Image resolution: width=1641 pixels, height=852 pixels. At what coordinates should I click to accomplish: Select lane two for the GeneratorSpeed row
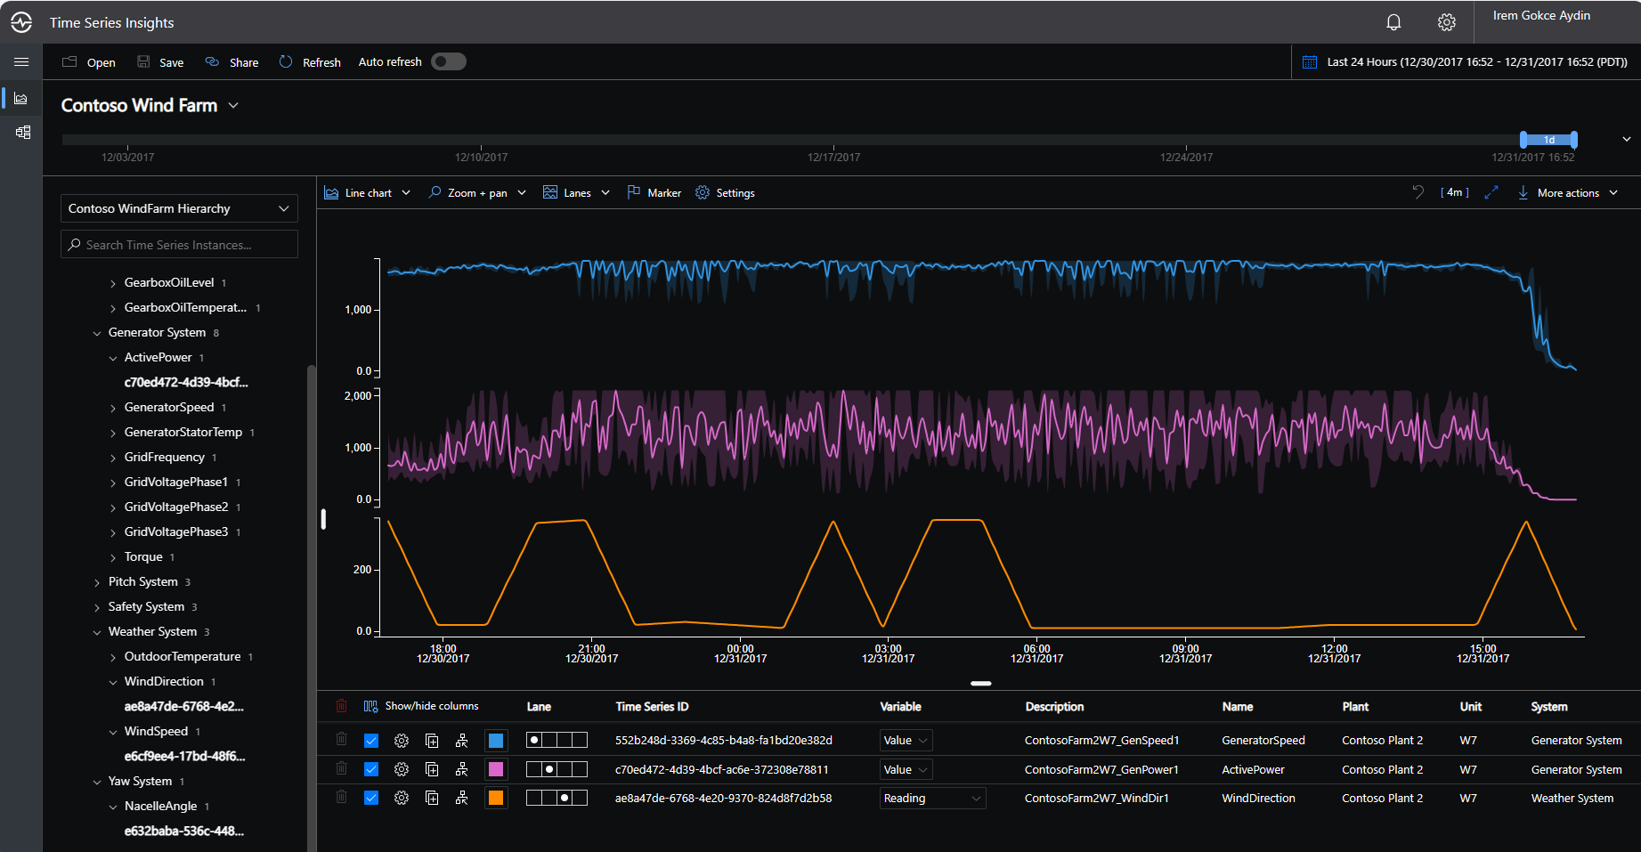point(549,740)
